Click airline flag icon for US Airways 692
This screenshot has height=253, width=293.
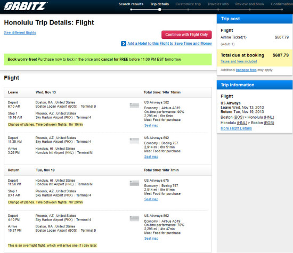point(134,141)
